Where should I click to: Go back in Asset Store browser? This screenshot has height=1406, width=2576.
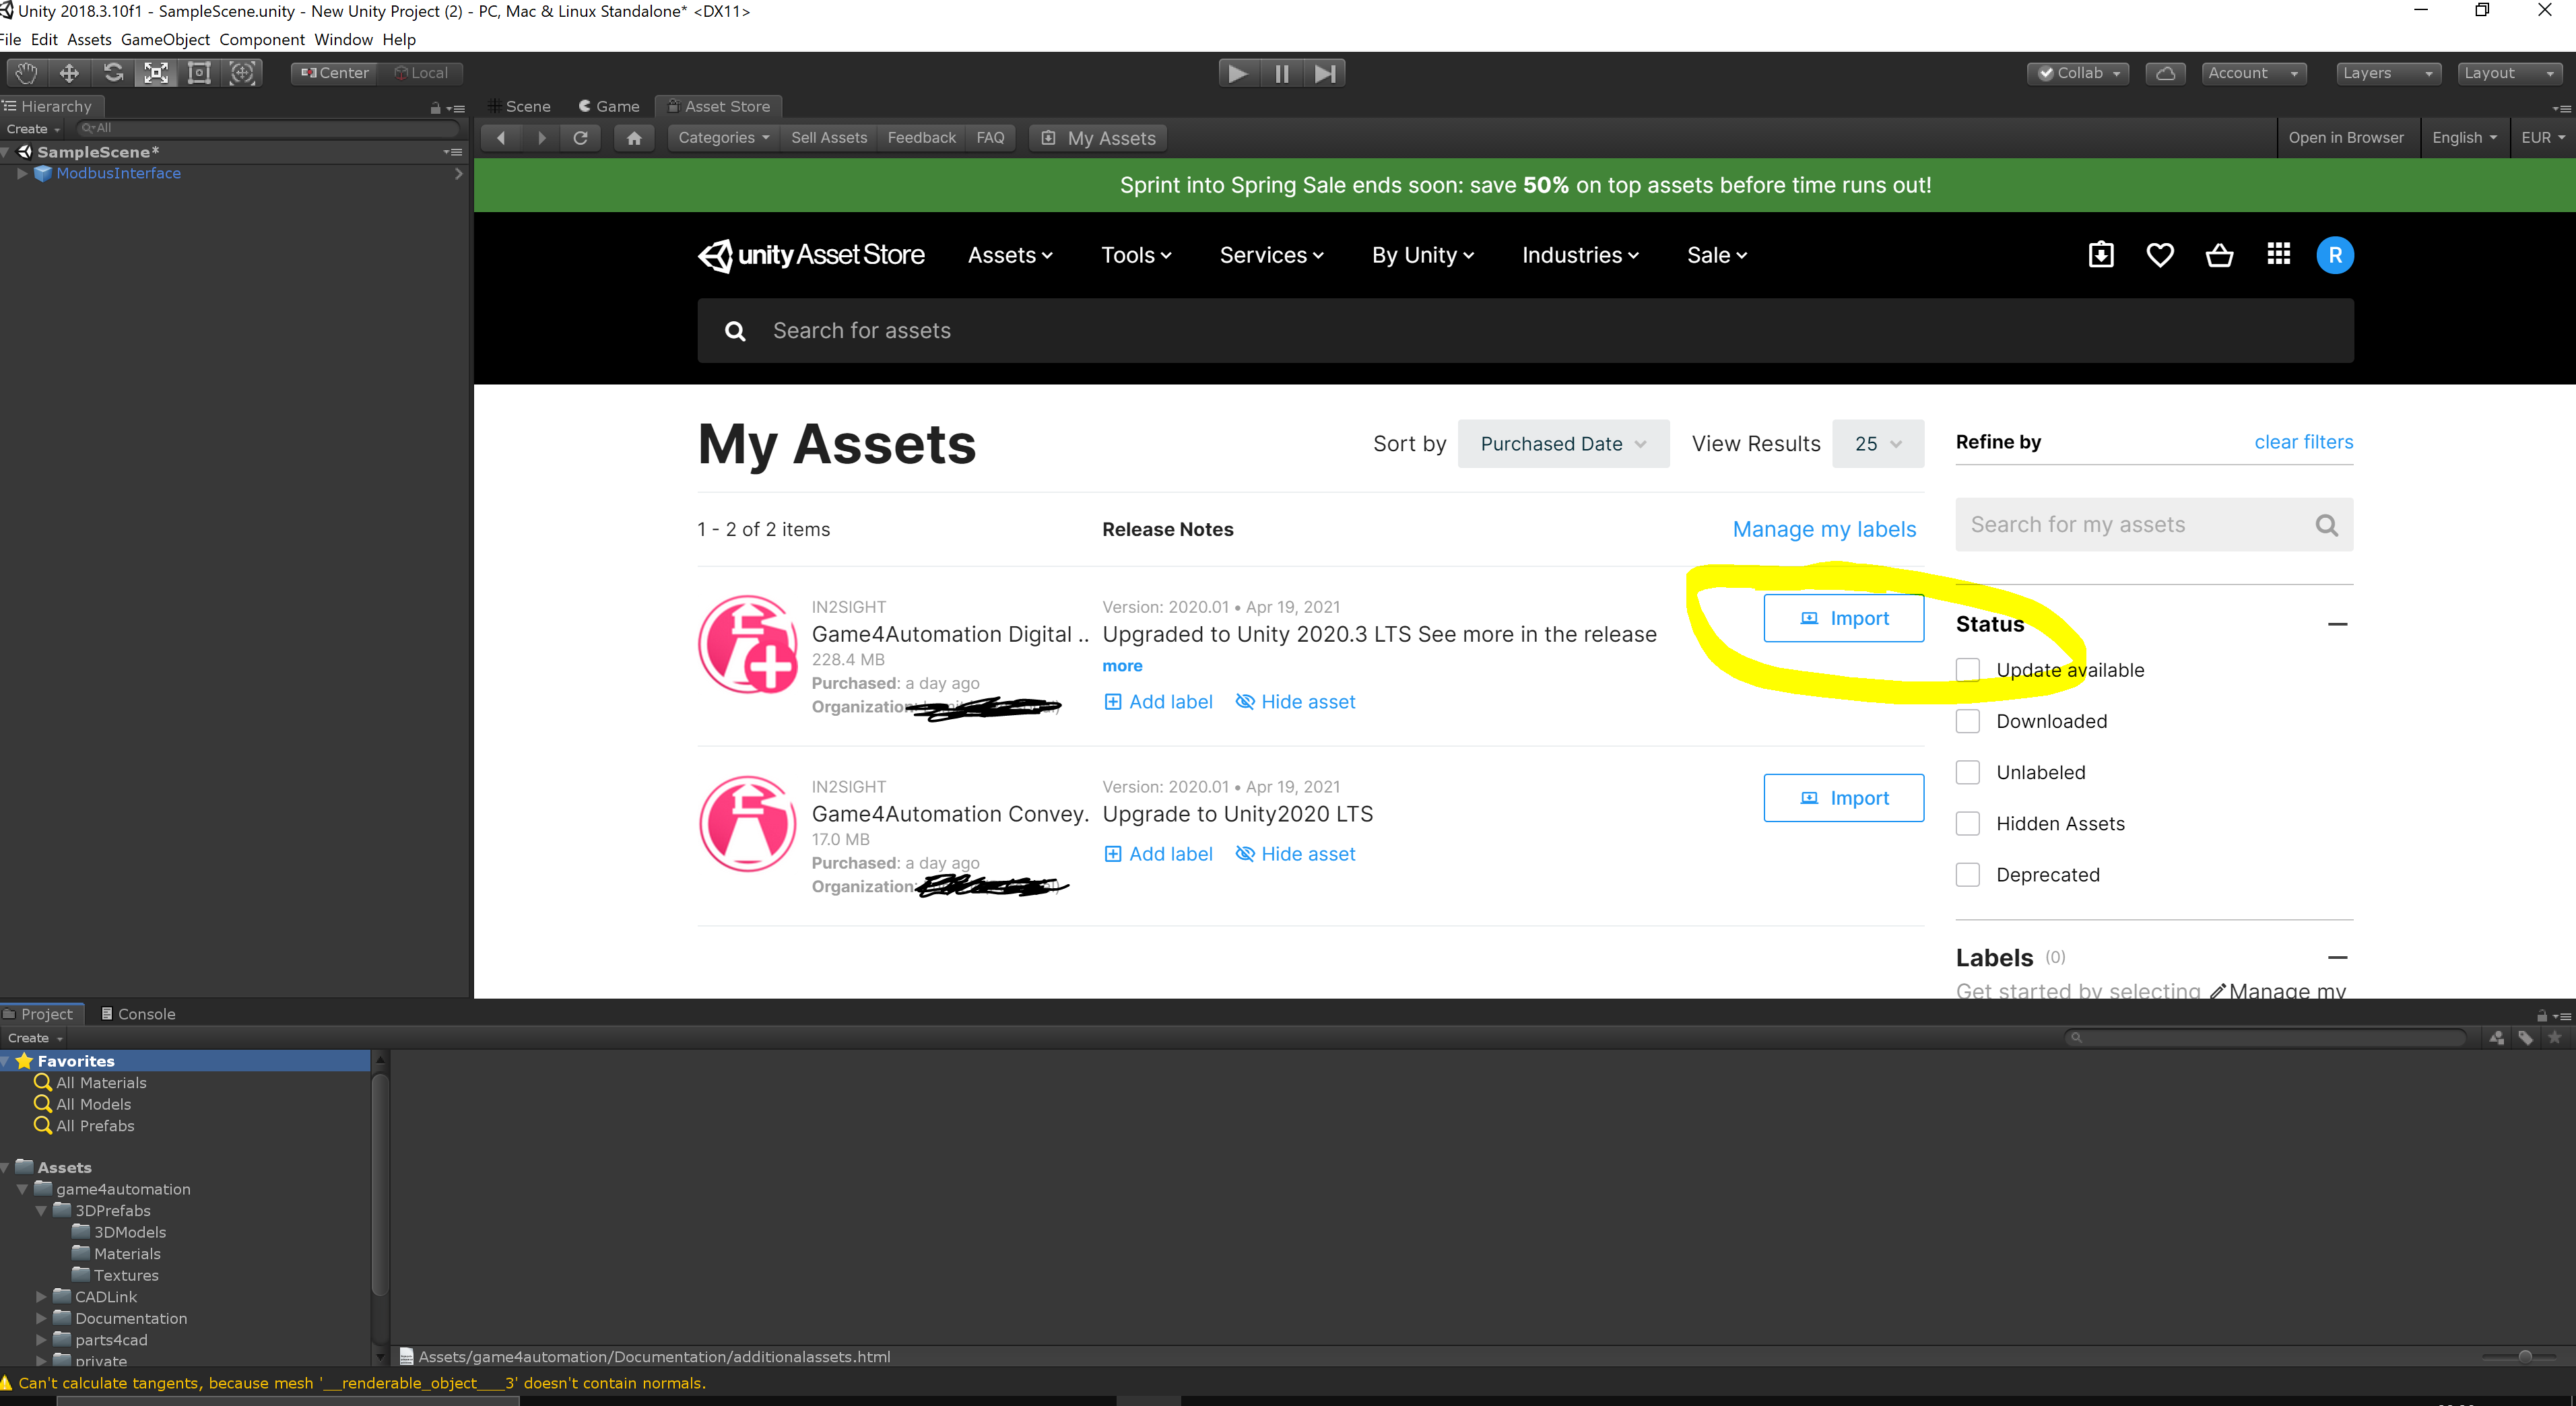(x=501, y=138)
